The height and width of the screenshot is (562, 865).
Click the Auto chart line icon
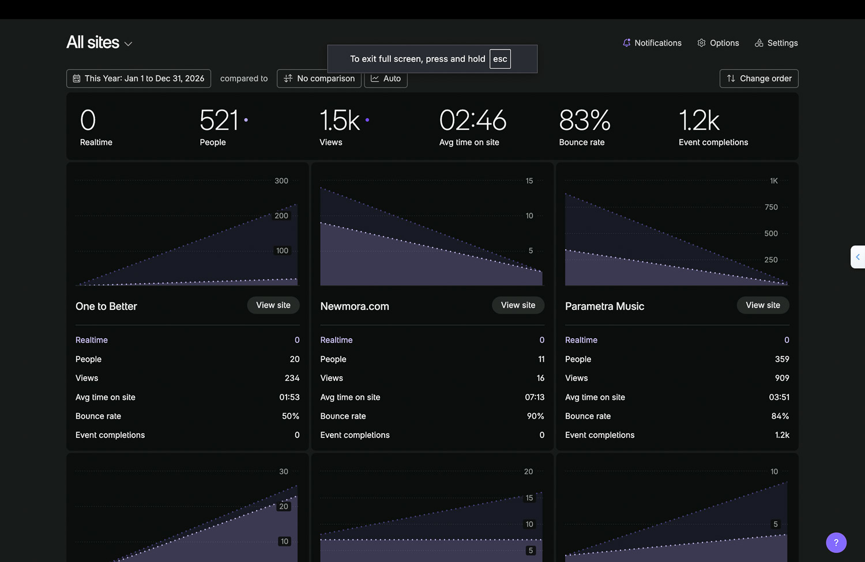(375, 78)
